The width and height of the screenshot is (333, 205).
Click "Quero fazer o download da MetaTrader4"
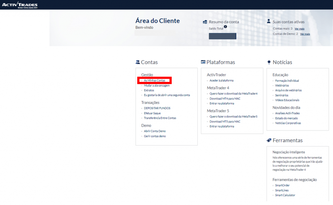pos(233,94)
